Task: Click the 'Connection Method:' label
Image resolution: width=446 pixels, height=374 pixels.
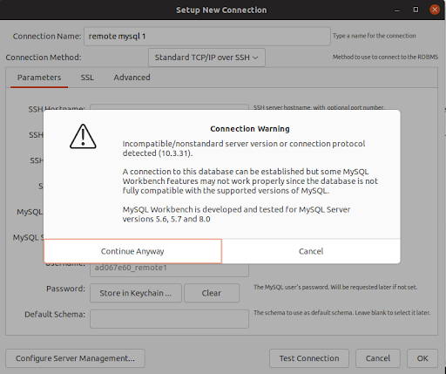Action: [x=44, y=58]
